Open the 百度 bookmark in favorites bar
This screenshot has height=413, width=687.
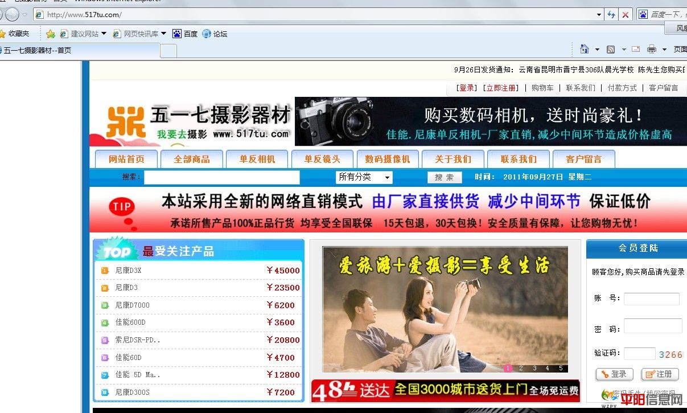pos(185,34)
